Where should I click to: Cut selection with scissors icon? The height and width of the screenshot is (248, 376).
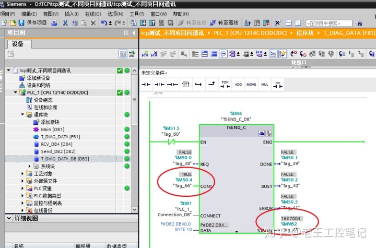[65, 23]
